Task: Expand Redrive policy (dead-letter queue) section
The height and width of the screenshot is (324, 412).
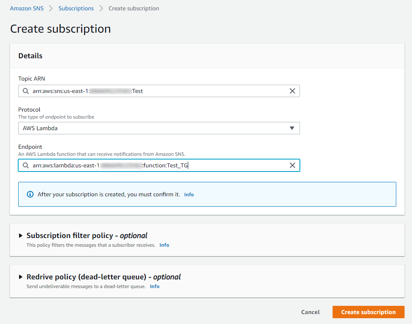Action: pos(21,277)
